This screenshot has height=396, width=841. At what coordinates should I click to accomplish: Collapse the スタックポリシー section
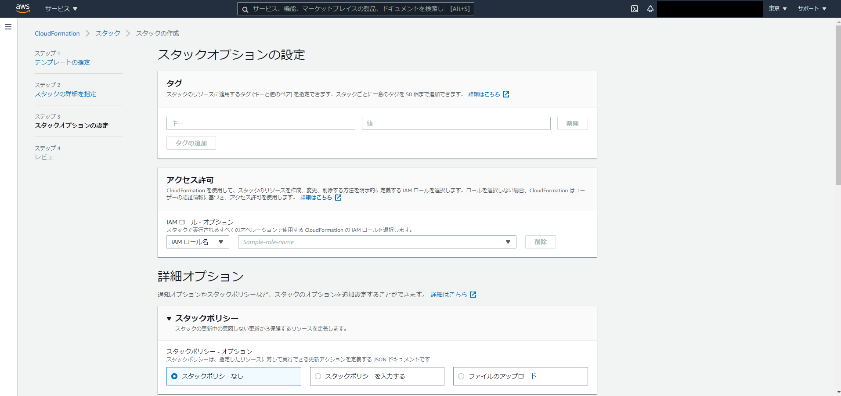pyautogui.click(x=169, y=318)
